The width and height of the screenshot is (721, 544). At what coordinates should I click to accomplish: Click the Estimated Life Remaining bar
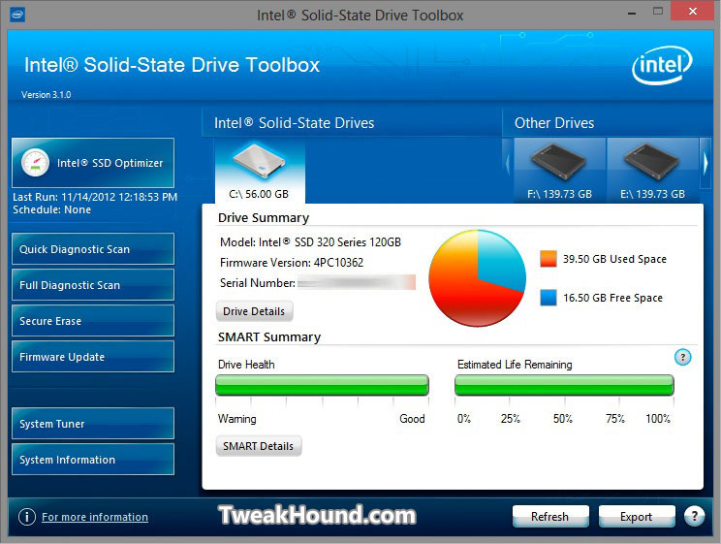pyautogui.click(x=564, y=385)
